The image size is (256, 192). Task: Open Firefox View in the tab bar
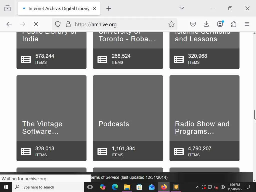click(7, 8)
